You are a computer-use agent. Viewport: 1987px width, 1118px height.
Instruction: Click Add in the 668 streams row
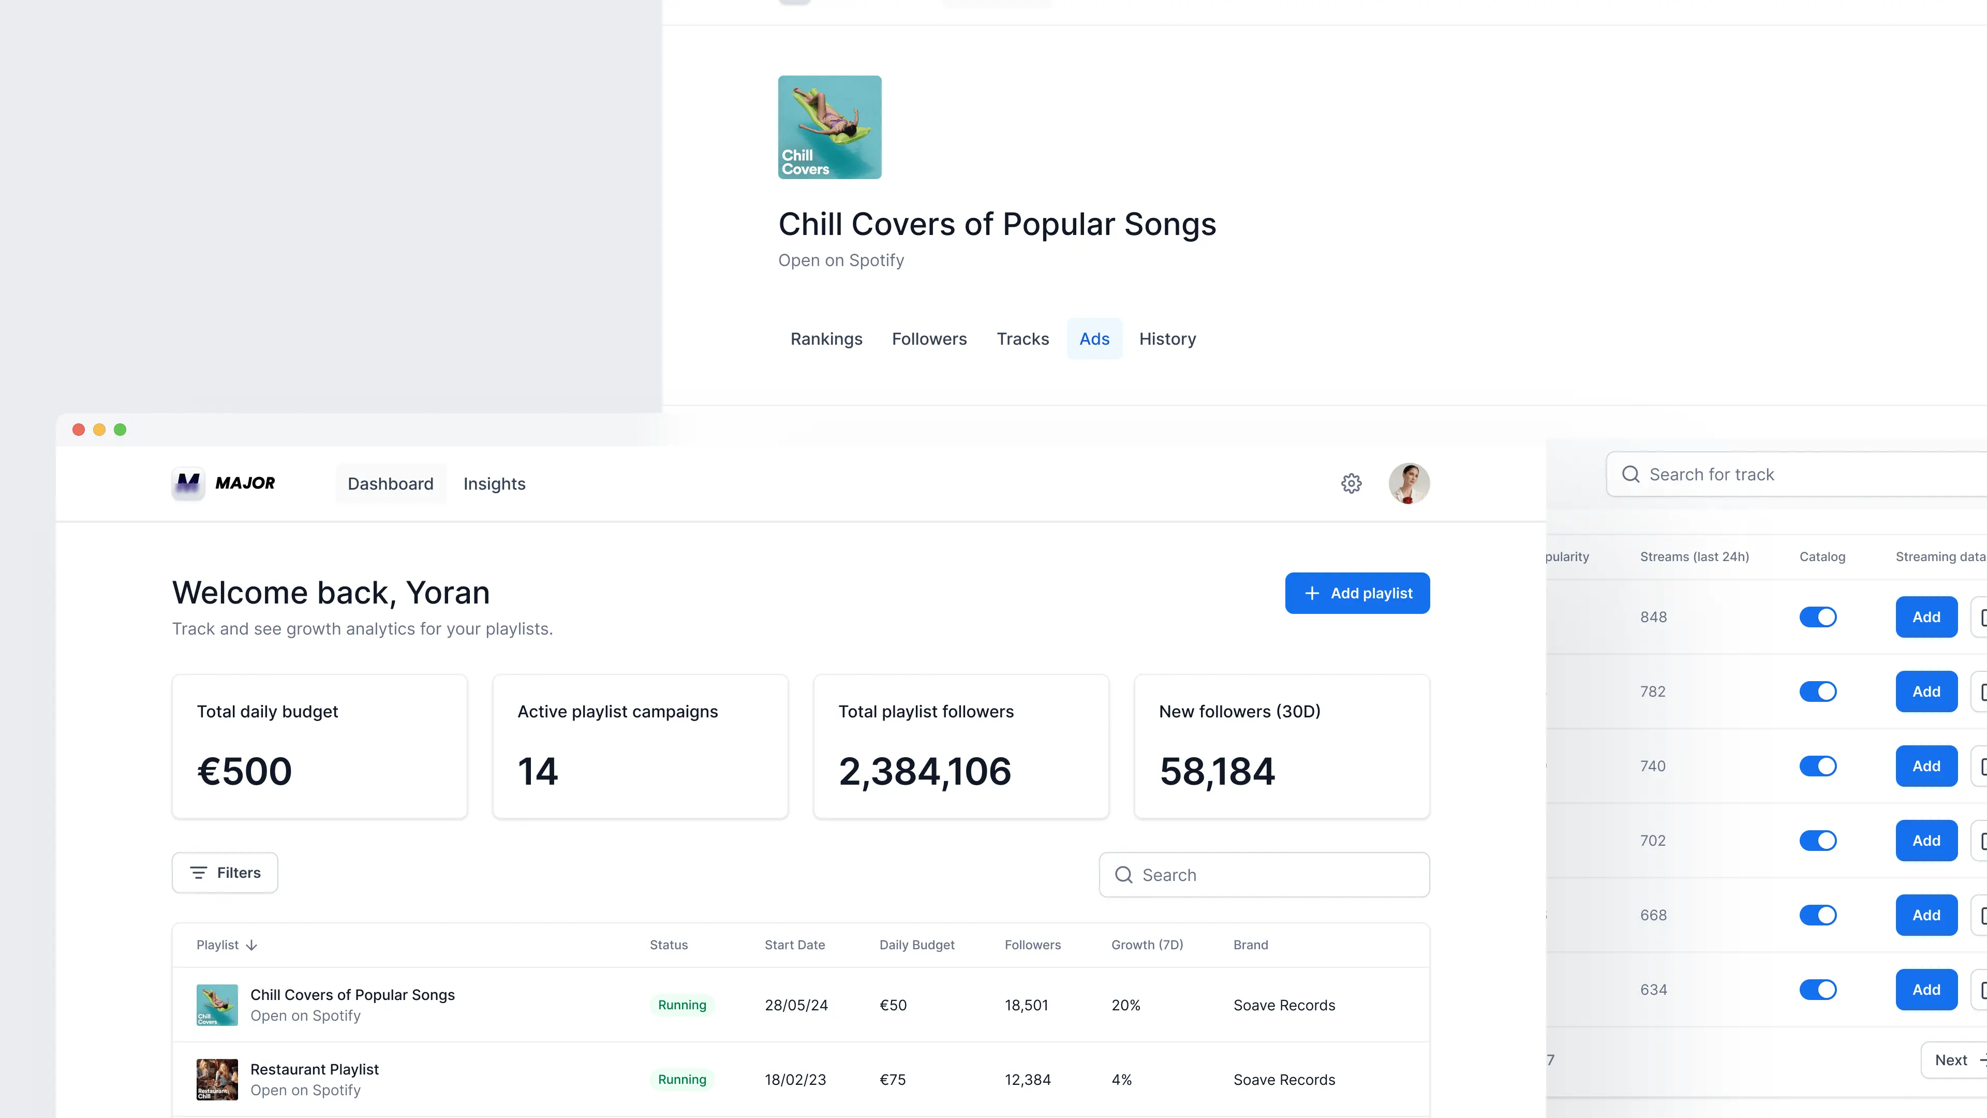tap(1927, 915)
